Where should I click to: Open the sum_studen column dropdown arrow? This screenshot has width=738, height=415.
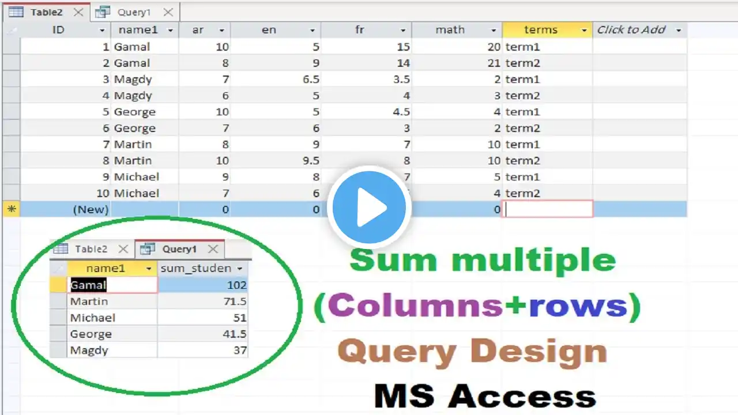point(240,269)
